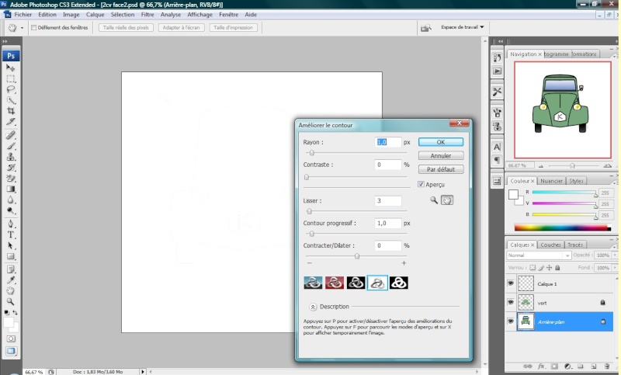
Task: Click the Contraste value field
Action: 387,165
